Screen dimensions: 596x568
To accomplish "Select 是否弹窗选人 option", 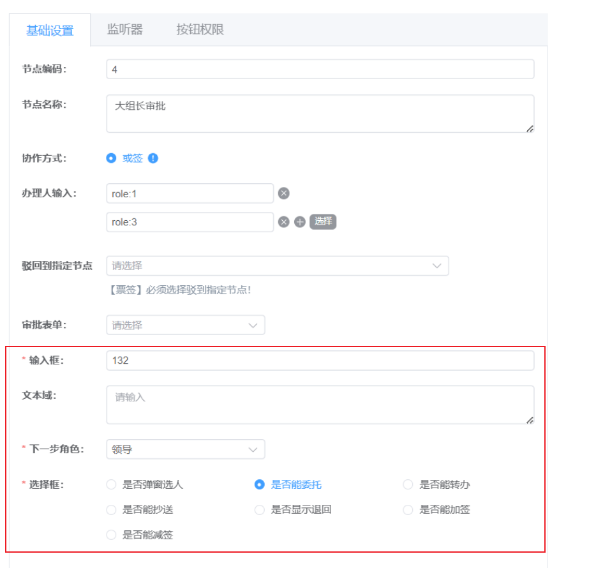I will coord(111,484).
